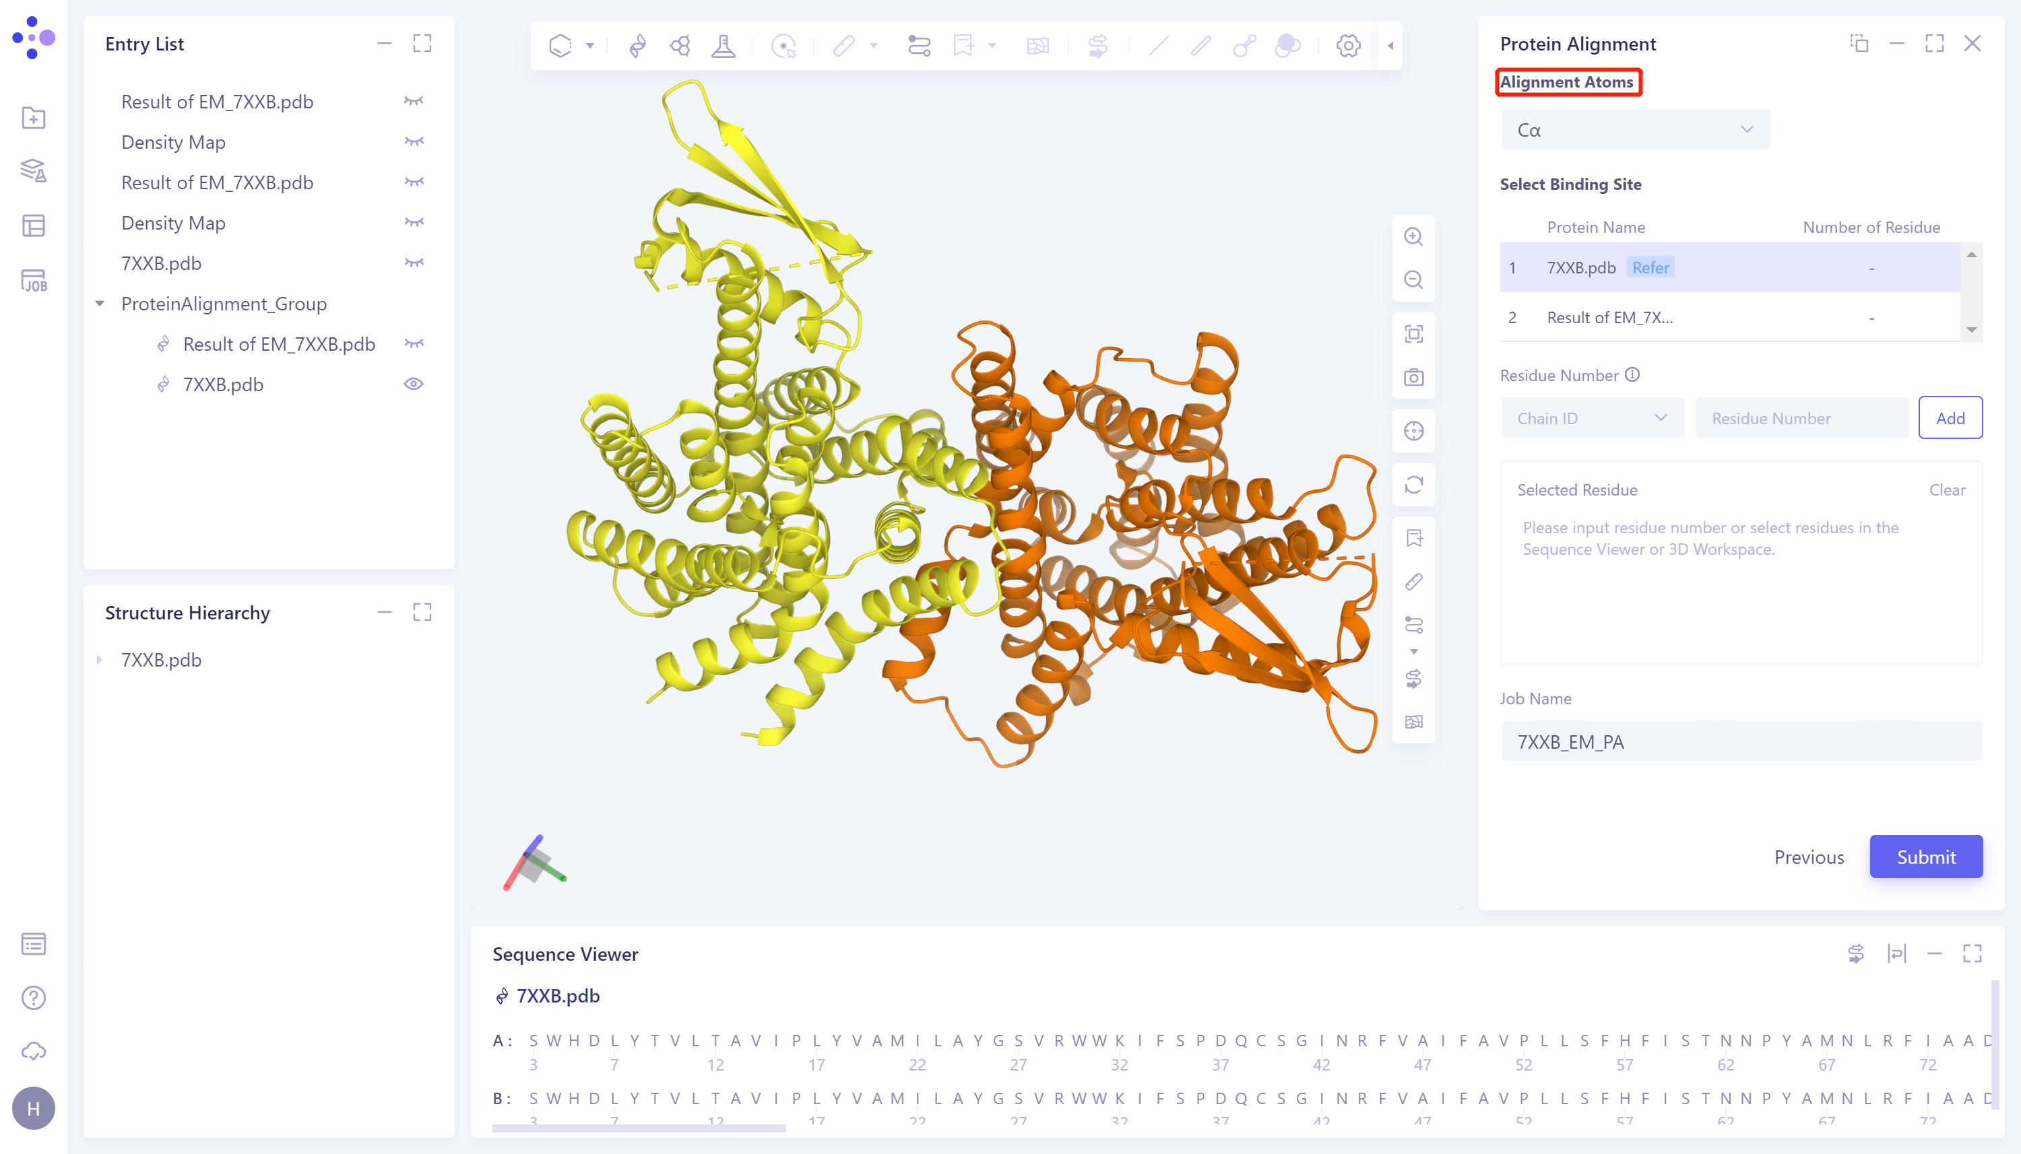Show the first Density Map entry
This screenshot has height=1154, width=2021.
(x=413, y=142)
